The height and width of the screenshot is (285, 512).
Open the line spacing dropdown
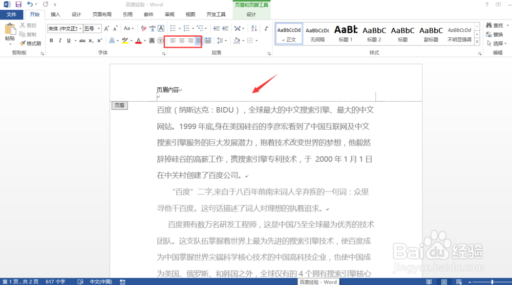coord(222,41)
